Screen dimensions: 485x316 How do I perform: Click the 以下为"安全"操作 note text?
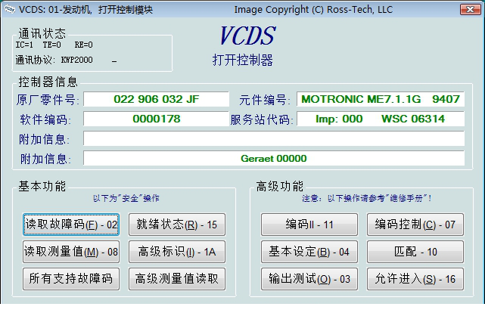[x=126, y=198]
